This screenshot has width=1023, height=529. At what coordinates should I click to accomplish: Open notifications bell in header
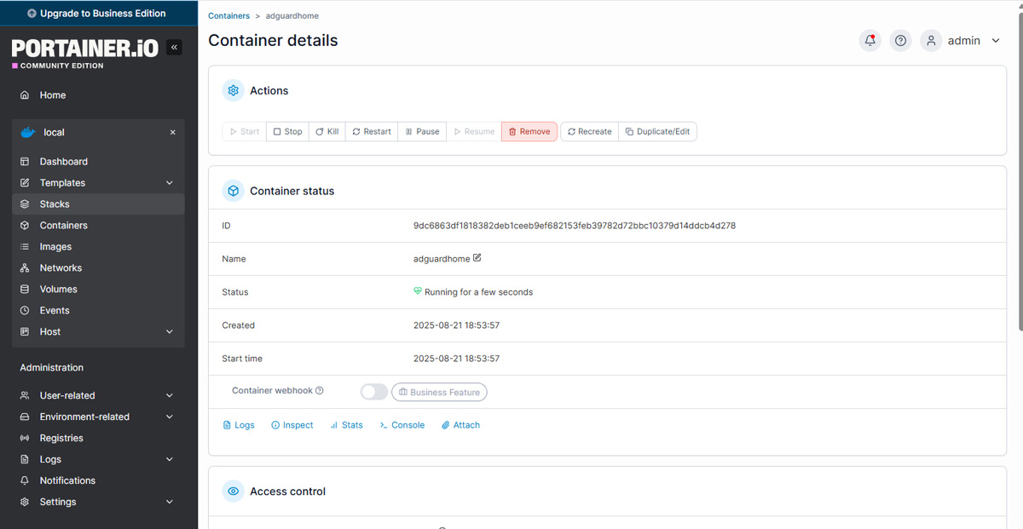point(870,41)
